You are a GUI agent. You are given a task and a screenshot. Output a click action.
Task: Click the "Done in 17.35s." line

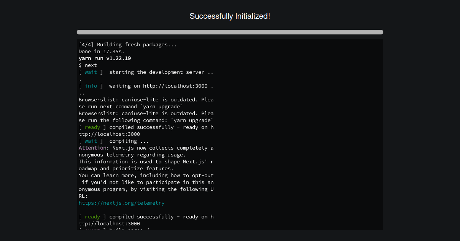pos(102,52)
